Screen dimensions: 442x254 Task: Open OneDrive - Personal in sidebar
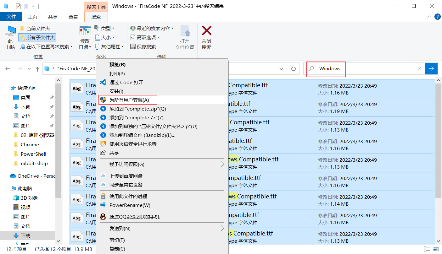point(36,176)
